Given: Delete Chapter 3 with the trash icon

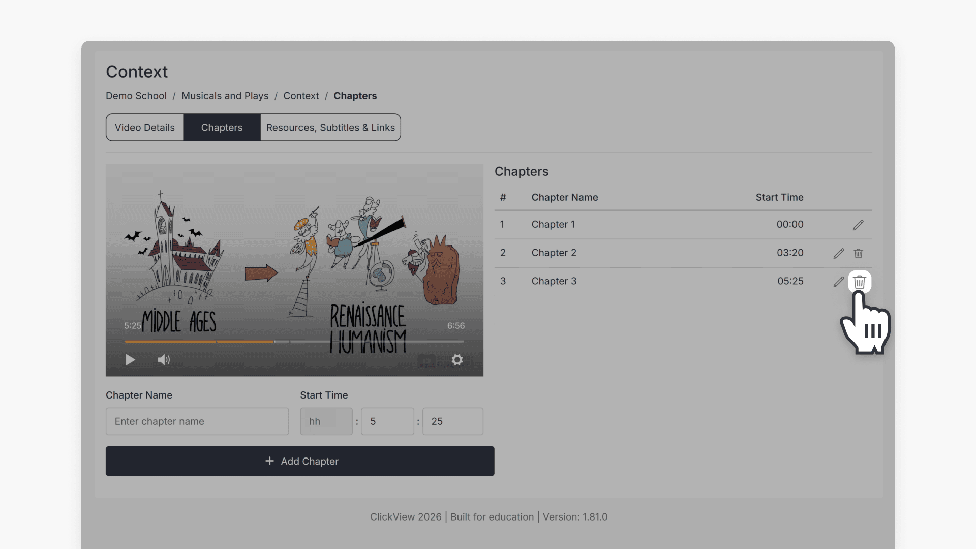Looking at the screenshot, I should pos(859,281).
